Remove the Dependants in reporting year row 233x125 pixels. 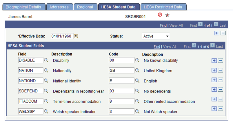tap(220, 91)
